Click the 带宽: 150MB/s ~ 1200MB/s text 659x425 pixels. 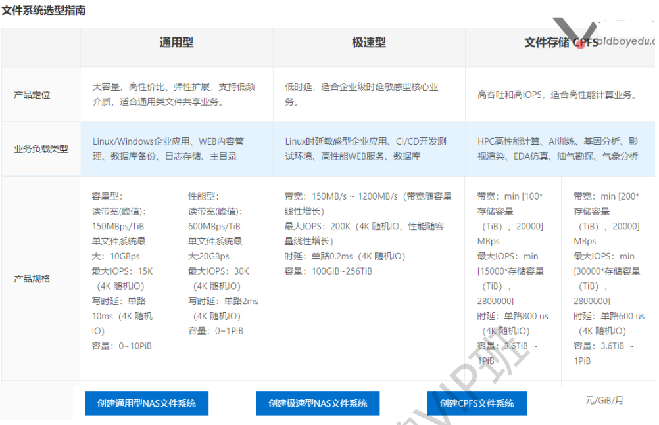pyautogui.click(x=341, y=196)
